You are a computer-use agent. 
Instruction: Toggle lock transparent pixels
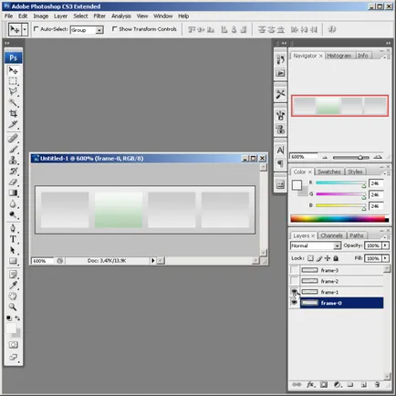(x=310, y=258)
